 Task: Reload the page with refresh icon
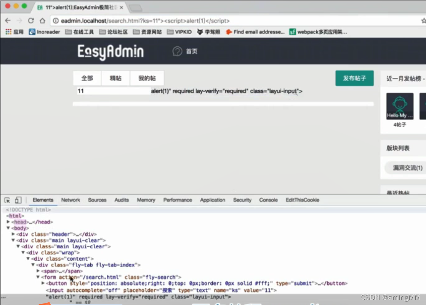[x=31, y=21]
